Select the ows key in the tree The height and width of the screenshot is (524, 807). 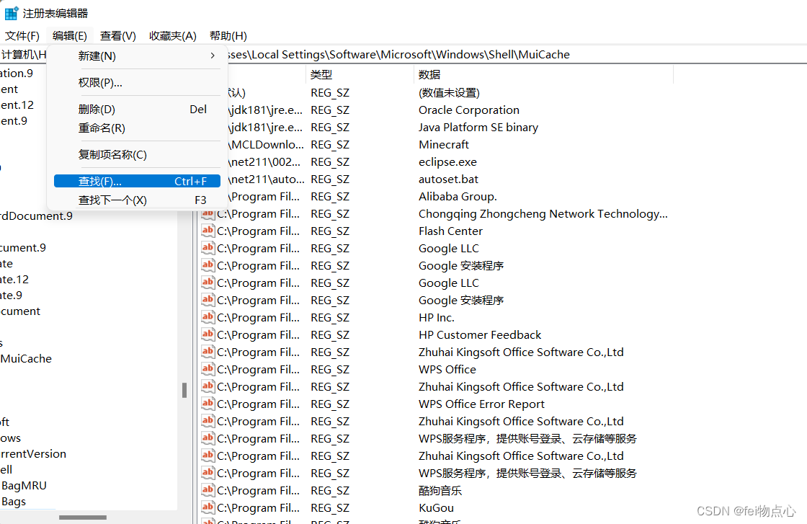coord(10,438)
